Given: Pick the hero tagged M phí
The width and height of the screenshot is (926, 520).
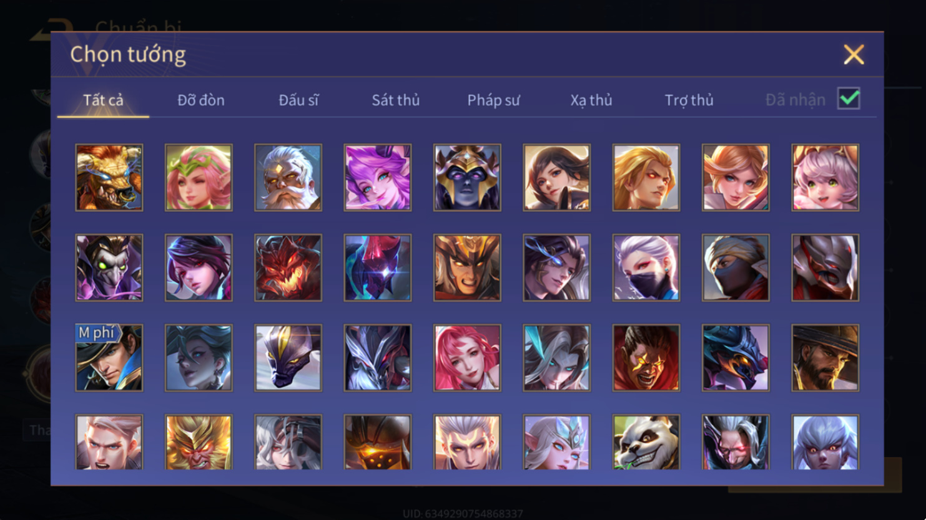Looking at the screenshot, I should coord(109,358).
